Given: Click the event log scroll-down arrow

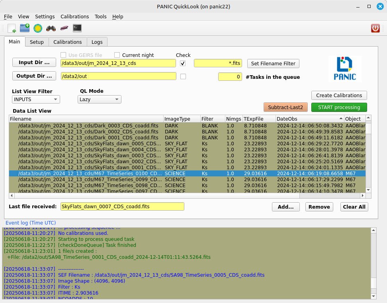Looking at the screenshot, I should pos(374,296).
